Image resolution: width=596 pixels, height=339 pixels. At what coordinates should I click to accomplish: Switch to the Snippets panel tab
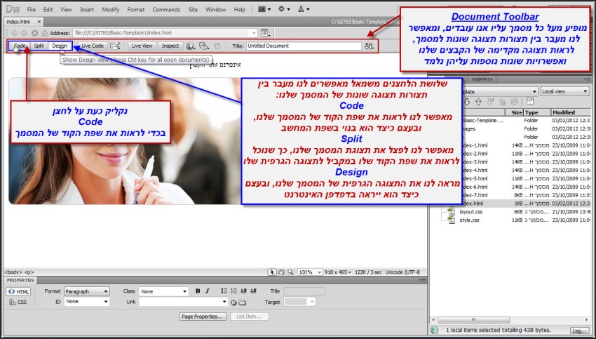coord(482,79)
